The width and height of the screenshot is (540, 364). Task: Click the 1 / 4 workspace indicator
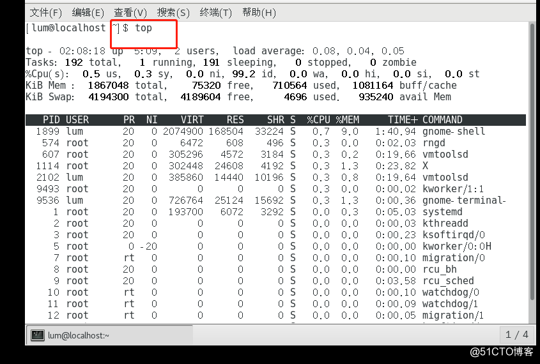(516, 335)
